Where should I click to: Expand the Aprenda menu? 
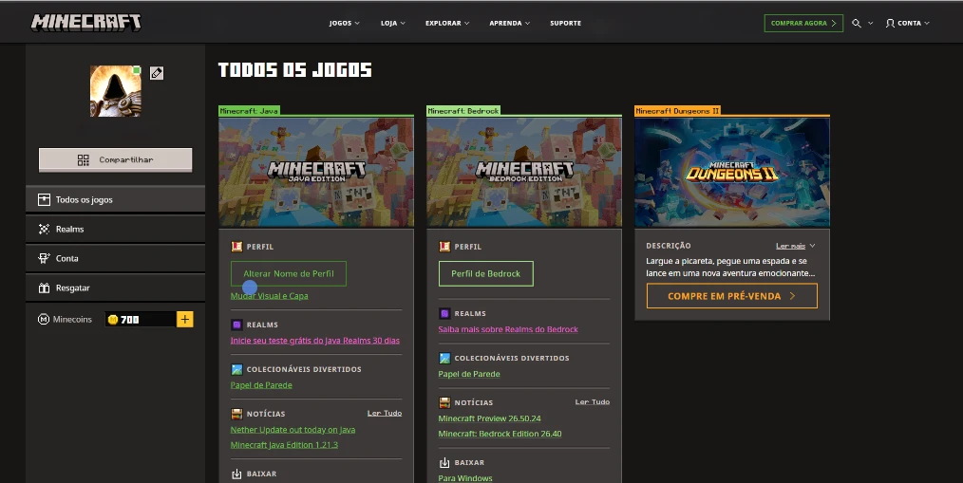point(510,24)
